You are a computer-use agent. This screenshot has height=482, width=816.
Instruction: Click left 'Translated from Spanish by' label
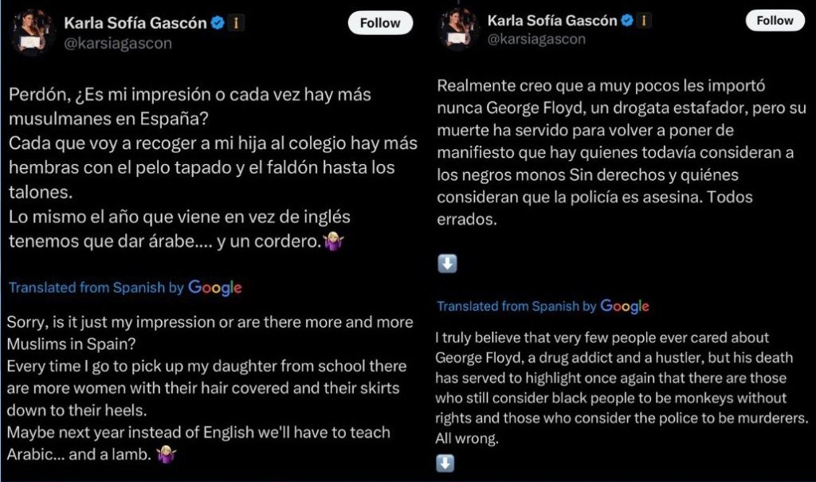click(x=96, y=288)
